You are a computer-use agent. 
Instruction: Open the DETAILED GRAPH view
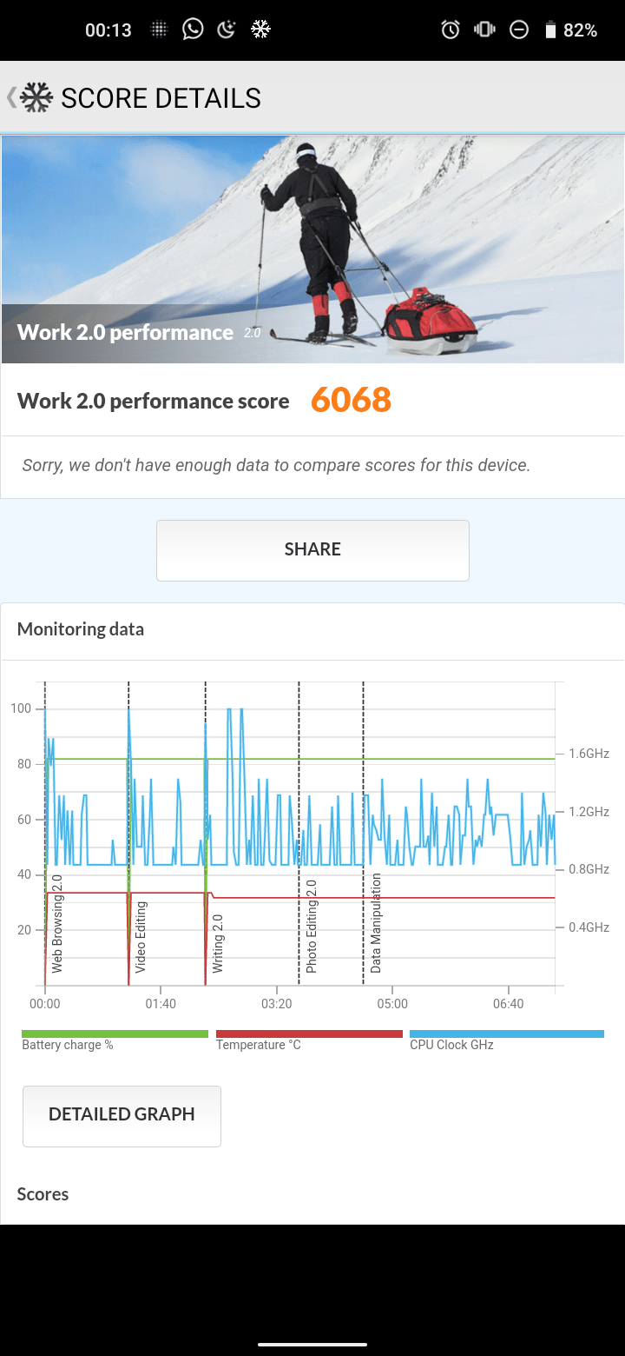[x=122, y=1115]
